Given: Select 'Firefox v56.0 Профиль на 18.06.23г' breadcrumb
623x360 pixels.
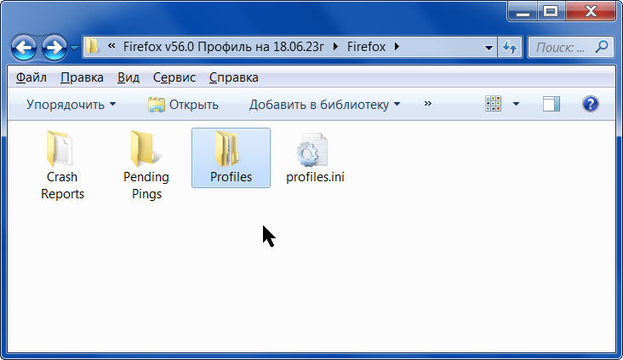Looking at the screenshot, I should point(224,47).
